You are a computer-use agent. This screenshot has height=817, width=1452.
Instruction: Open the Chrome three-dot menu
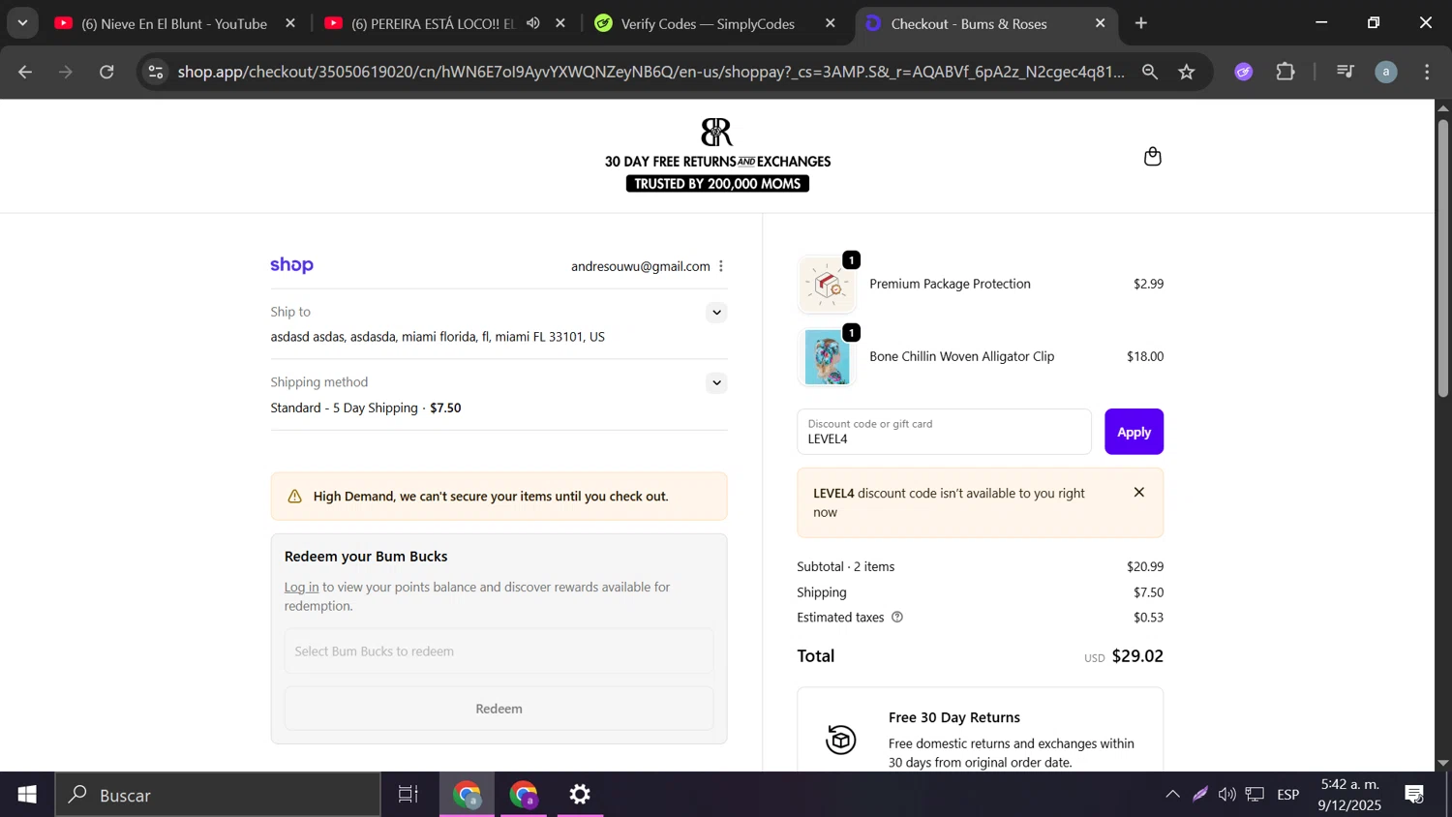pyautogui.click(x=1427, y=72)
